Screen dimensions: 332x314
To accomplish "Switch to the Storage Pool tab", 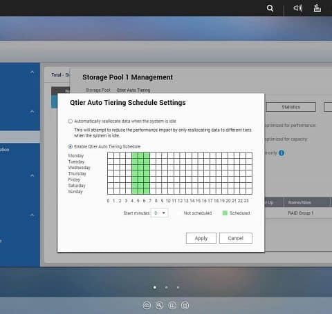I will click(98, 90).
